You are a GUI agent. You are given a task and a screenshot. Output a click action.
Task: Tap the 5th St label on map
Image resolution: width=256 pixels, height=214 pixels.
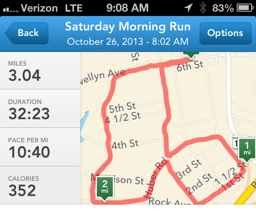tap(122, 108)
